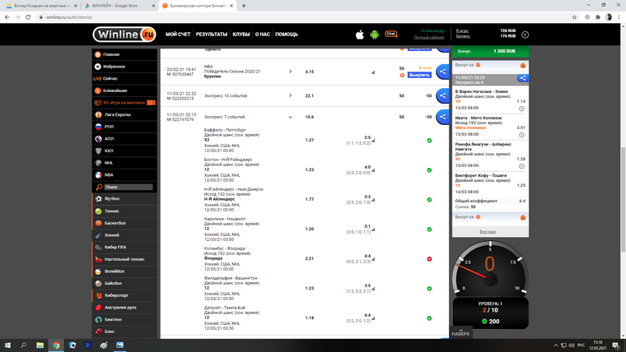Screen dimensions: 626x352
Task: Bookmark page with the star icon
Action: pos(574,17)
